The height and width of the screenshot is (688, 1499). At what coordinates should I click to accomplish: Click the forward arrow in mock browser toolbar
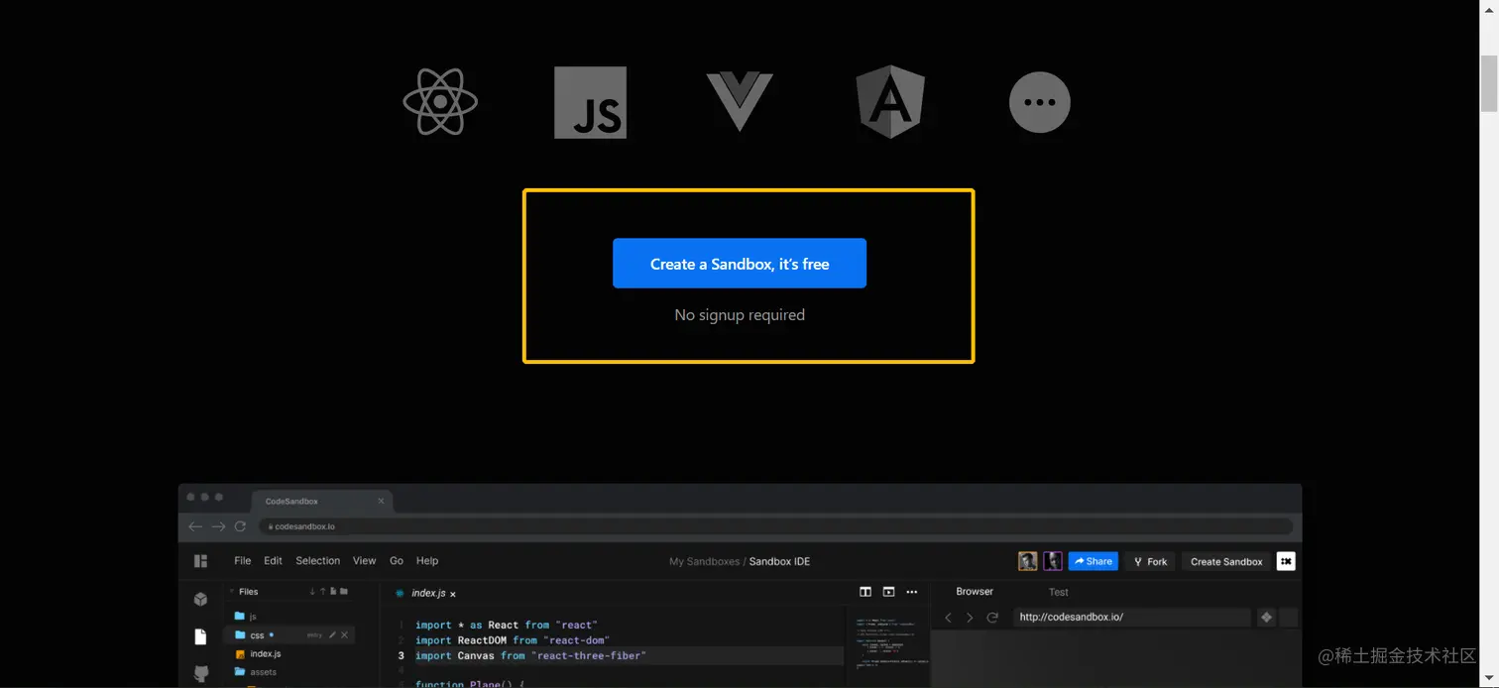(218, 526)
